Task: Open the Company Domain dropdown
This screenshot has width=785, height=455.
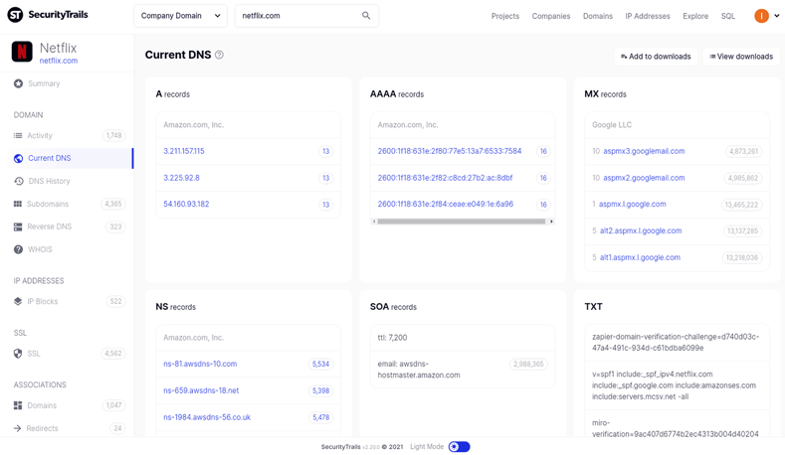Action: pos(180,16)
